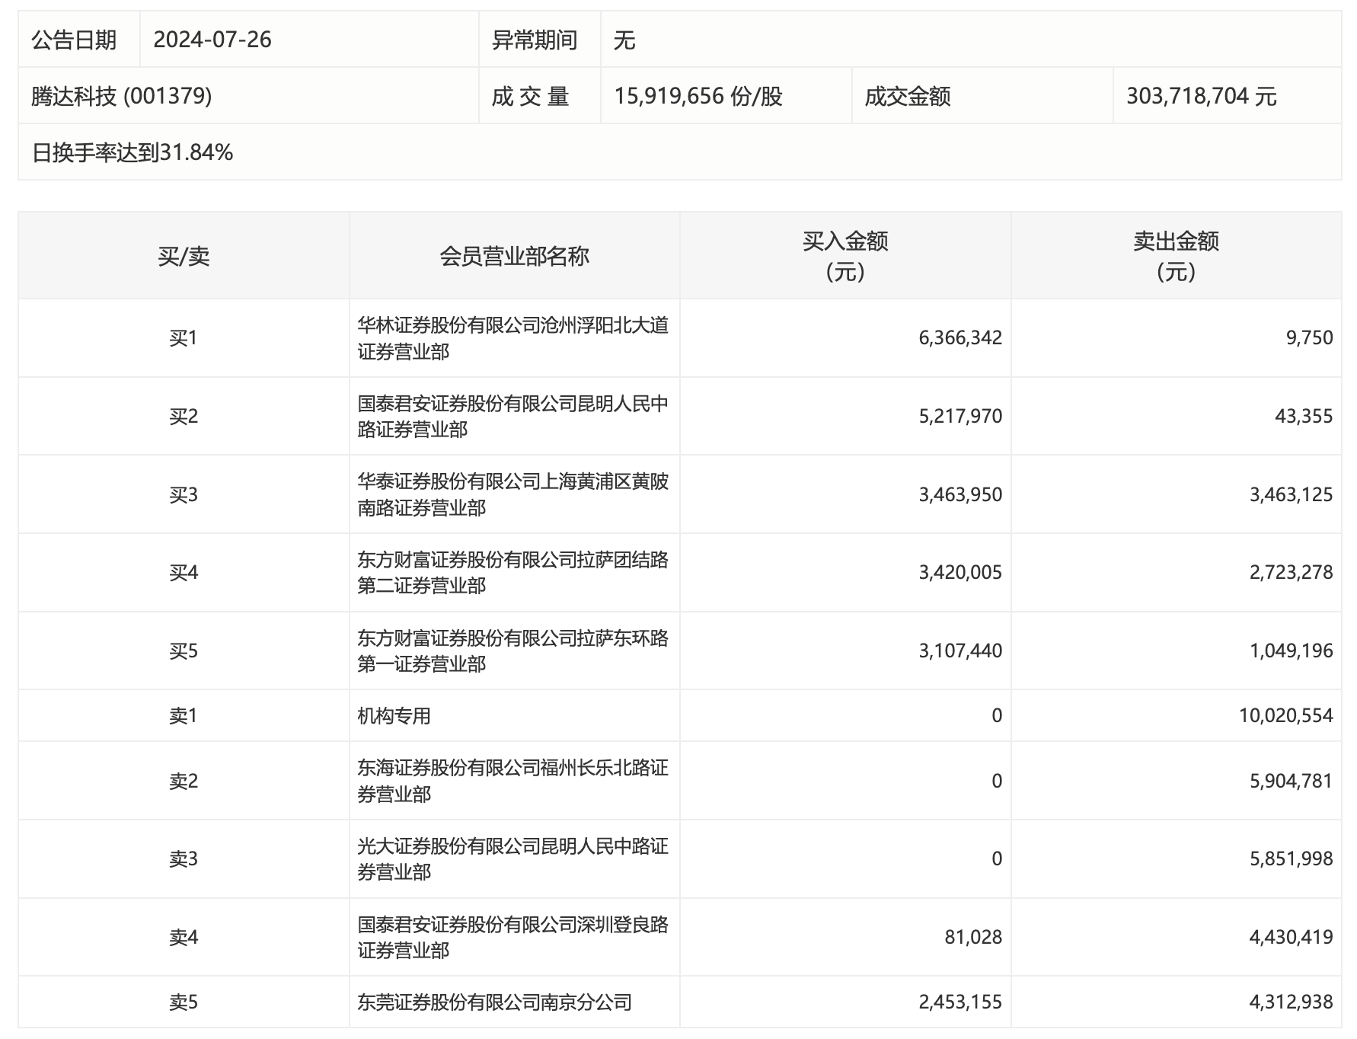Click sell amount 10,020,554

[1285, 715]
